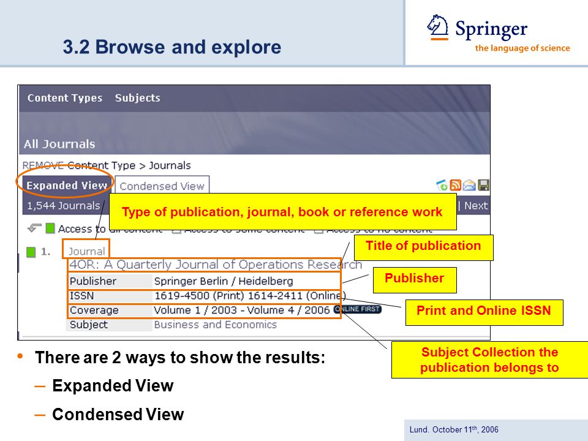The width and height of the screenshot is (588, 441).
Task: Click the ISSN value 1619-4500 (Print)
Action: [x=199, y=296]
